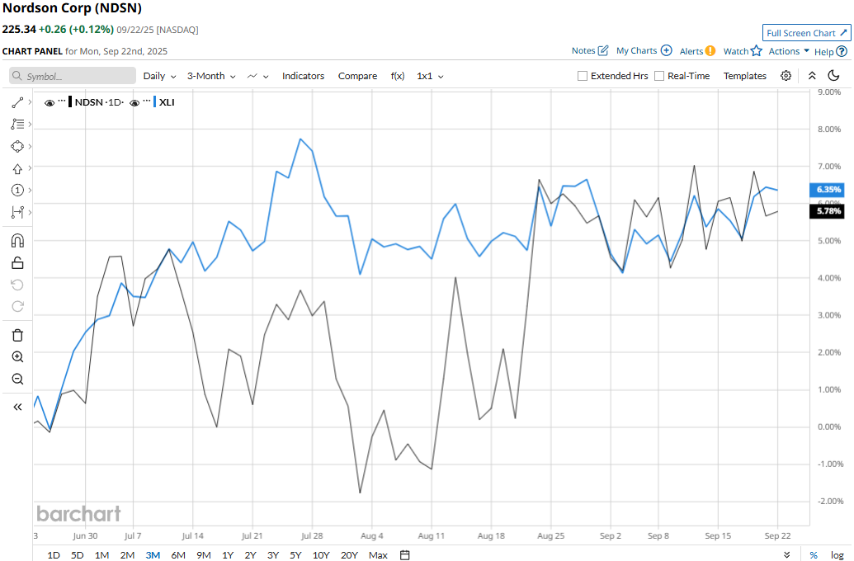Collapse the left drawing toolbar

[17, 407]
